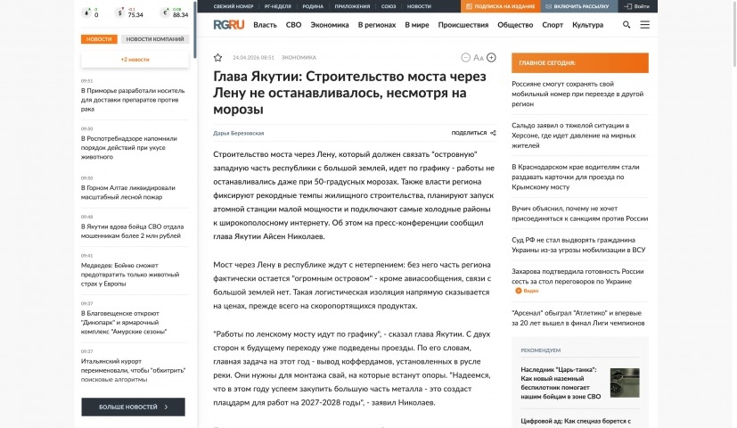Click Подписка на издание button
Viewport: 737px width, 428px height.
(x=500, y=6)
